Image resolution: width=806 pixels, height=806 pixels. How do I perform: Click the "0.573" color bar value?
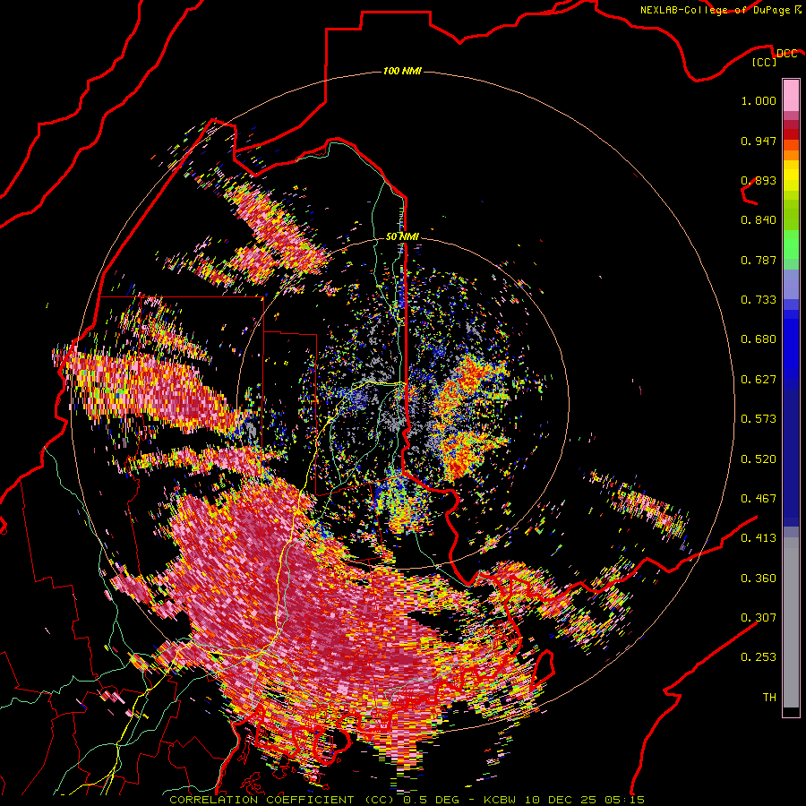click(x=759, y=419)
